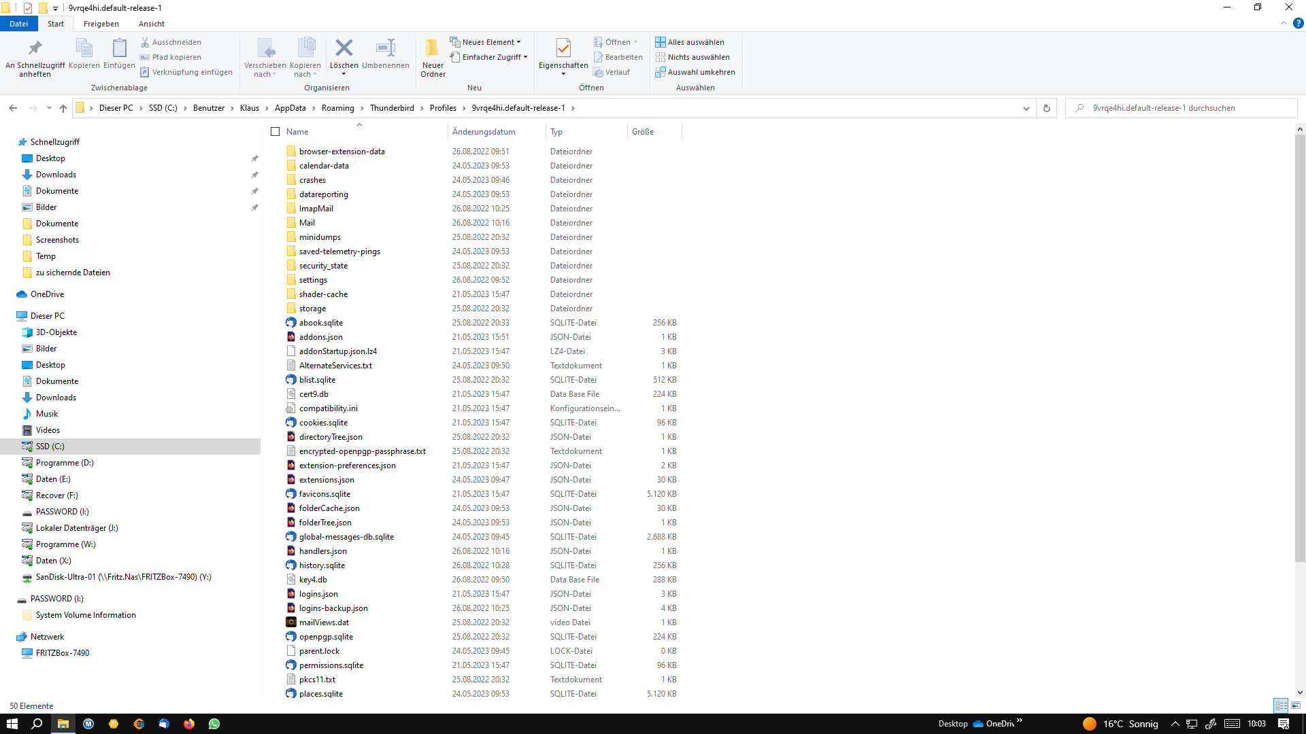Pin to Schnellzugriff using the pin icon
This screenshot has width=1306, height=734.
click(35, 49)
